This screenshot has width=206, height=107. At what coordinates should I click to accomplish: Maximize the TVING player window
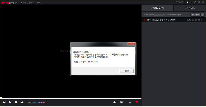pyautogui.click(x=195, y=2)
